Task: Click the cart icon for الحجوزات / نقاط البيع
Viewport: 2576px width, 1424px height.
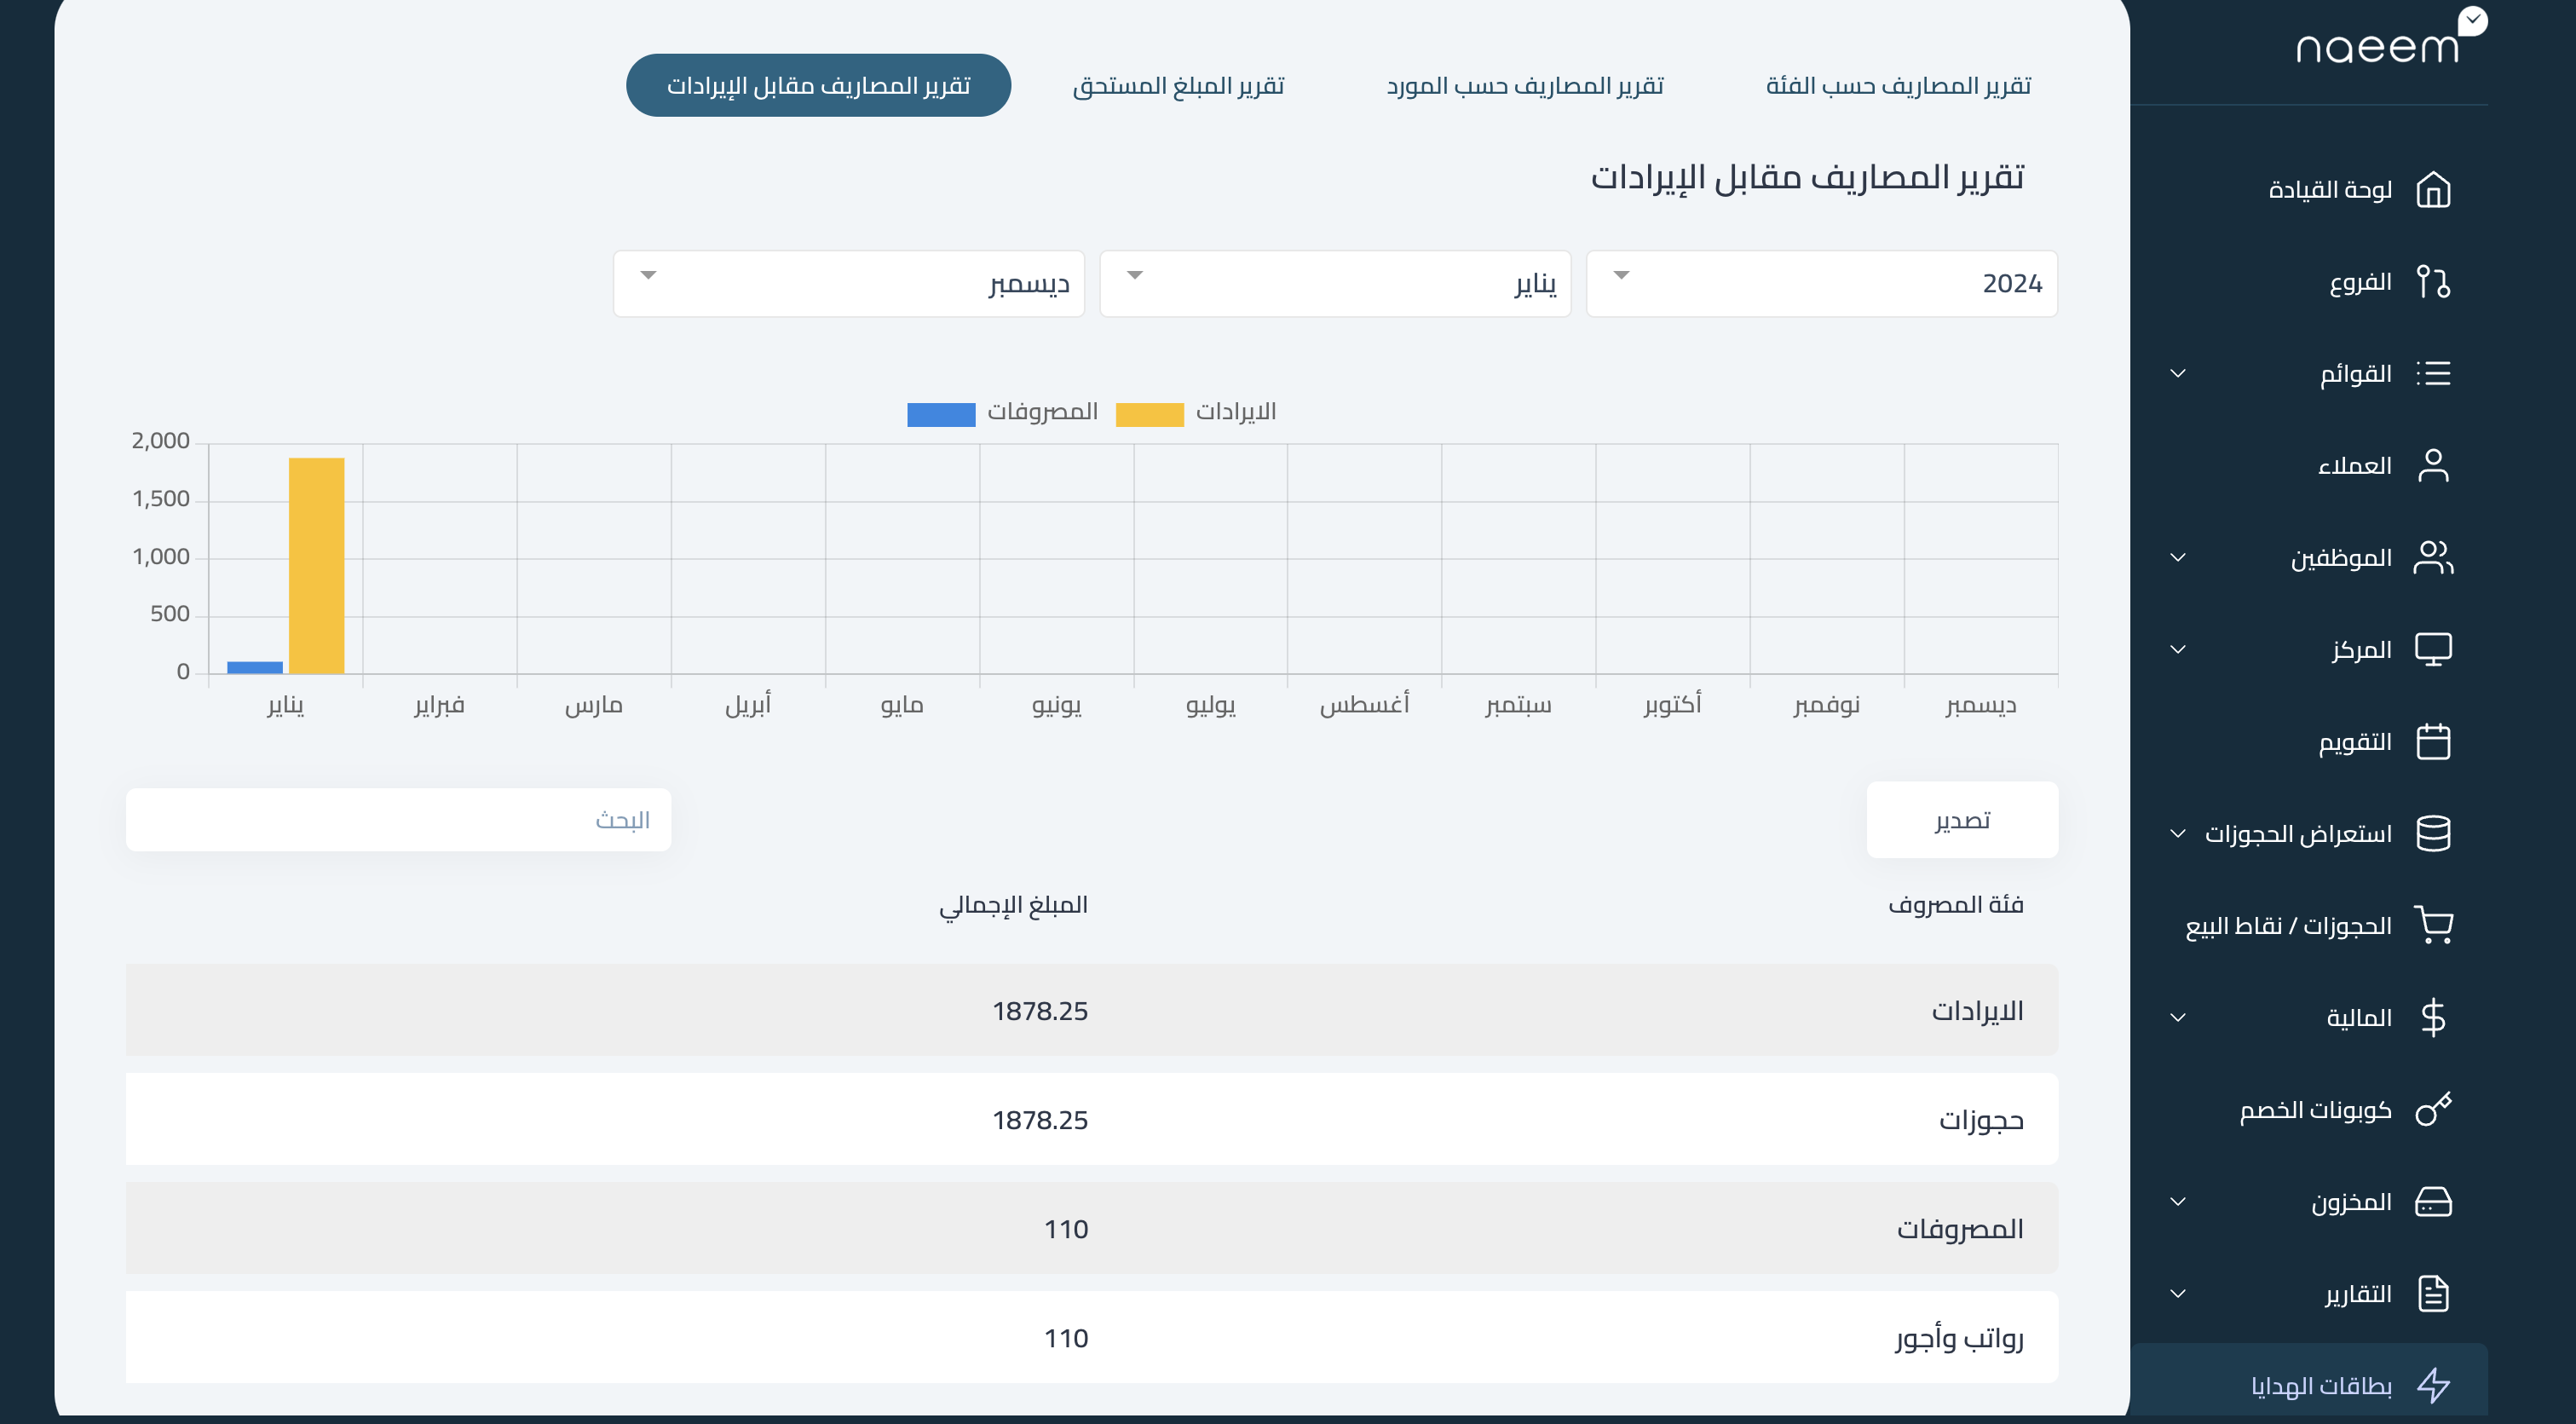Action: (2433, 925)
